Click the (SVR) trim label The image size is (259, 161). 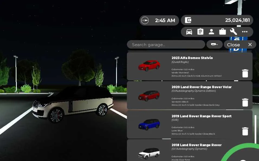(x=175, y=120)
